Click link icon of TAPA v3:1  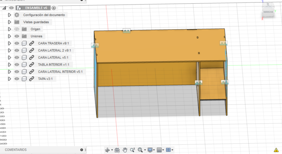(32, 79)
